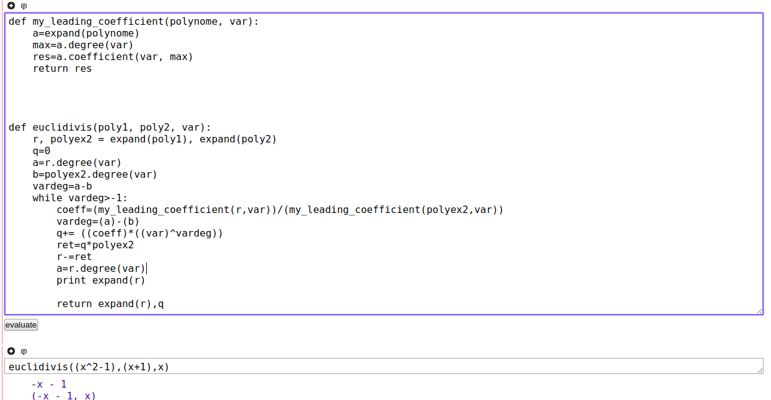Click the 'def my_leading_coefficient' line in the code
The height and width of the screenshot is (400, 771).
click(133, 22)
